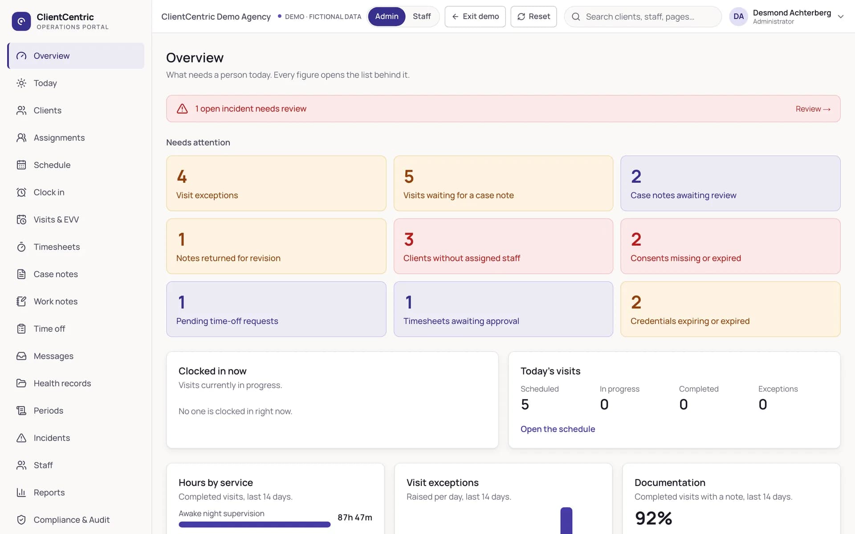Viewport: 855px width, 534px height.
Task: Click the incident alert triangle icon
Action: [182, 109]
